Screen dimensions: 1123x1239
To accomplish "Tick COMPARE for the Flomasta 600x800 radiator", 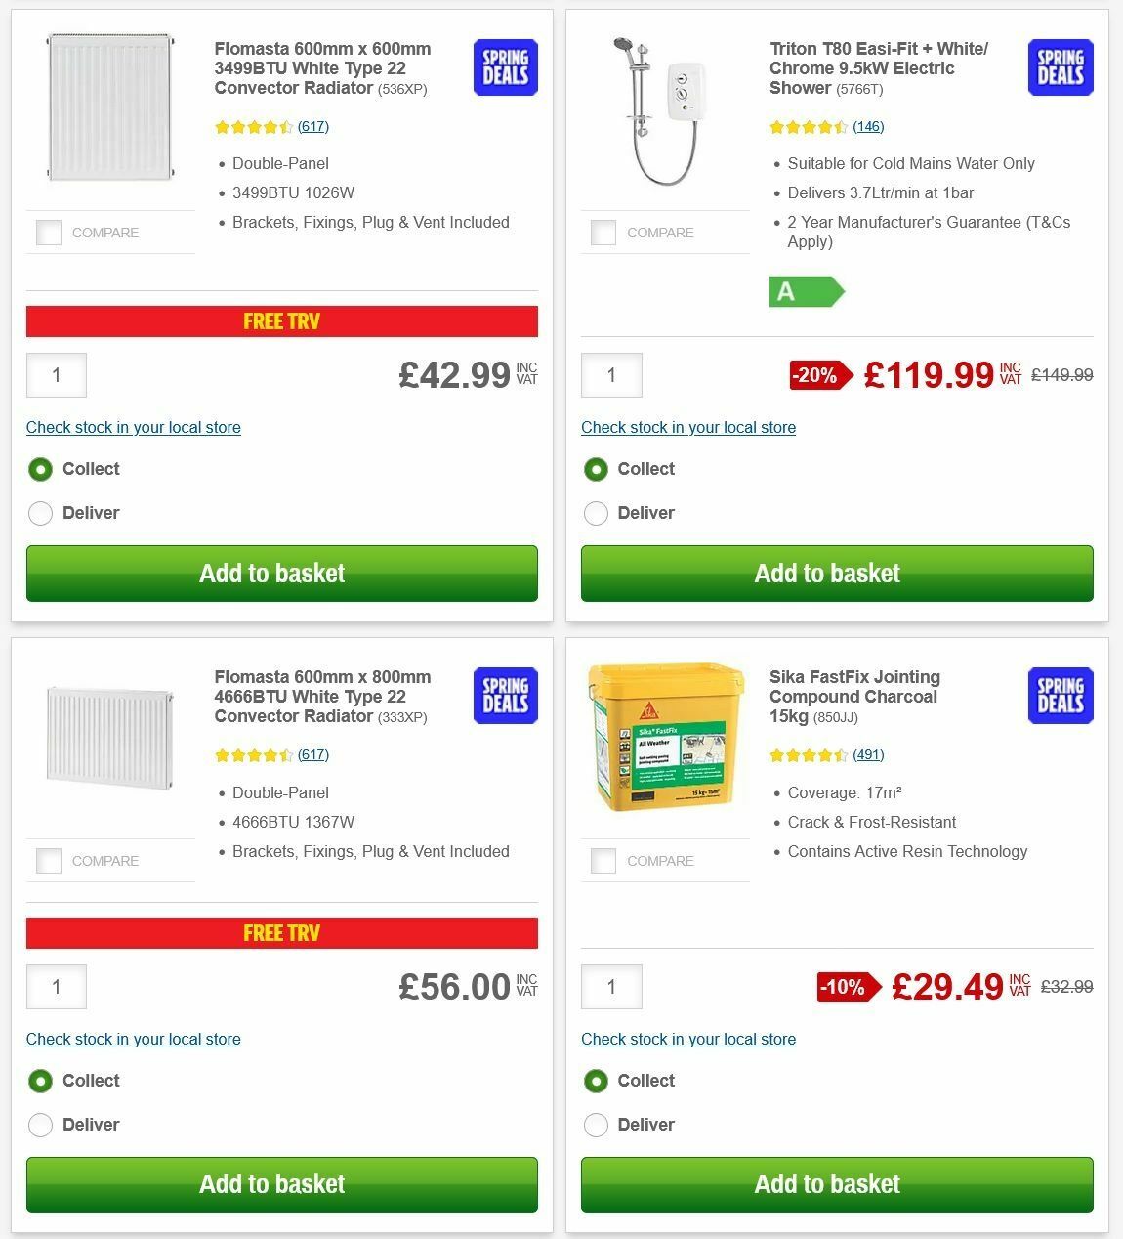I will click(48, 861).
